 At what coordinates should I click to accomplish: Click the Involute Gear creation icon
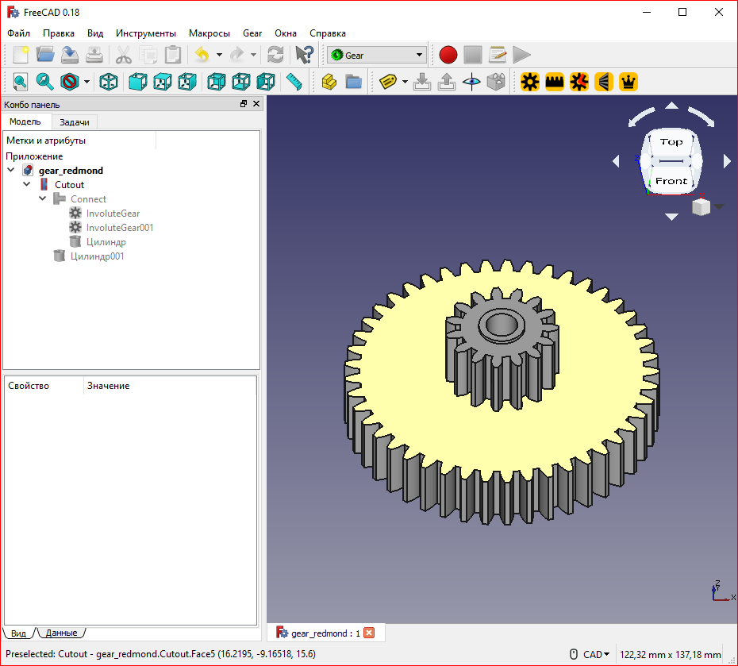pyautogui.click(x=529, y=81)
